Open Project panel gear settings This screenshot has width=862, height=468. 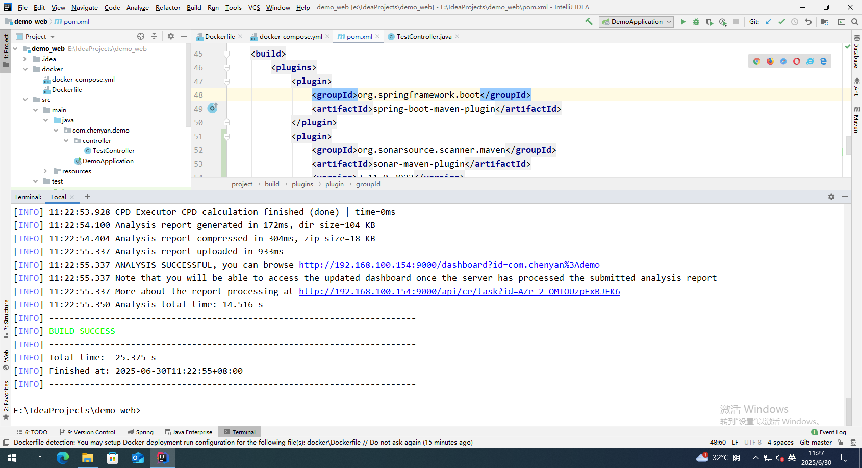[171, 36]
